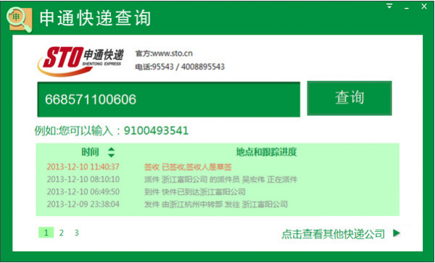Click the official site www.sto.cn text

164,53
